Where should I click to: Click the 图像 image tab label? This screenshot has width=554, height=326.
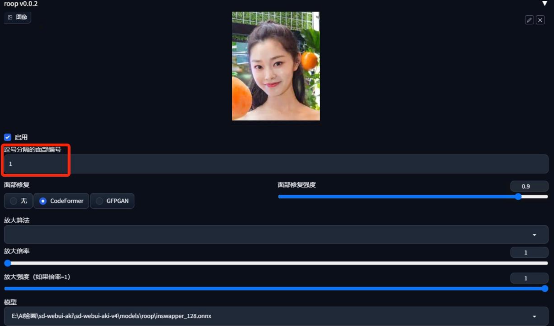click(x=18, y=17)
